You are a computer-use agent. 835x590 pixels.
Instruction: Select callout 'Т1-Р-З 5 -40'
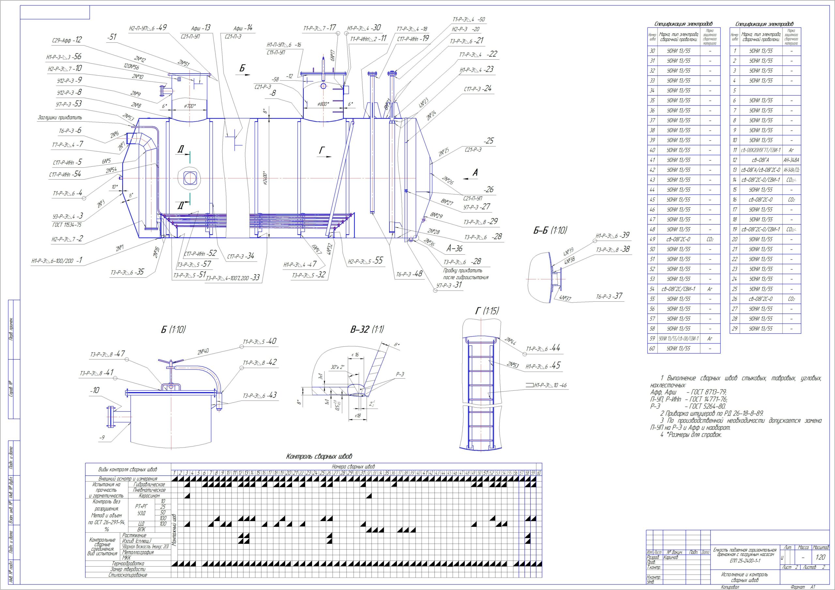click(260, 341)
